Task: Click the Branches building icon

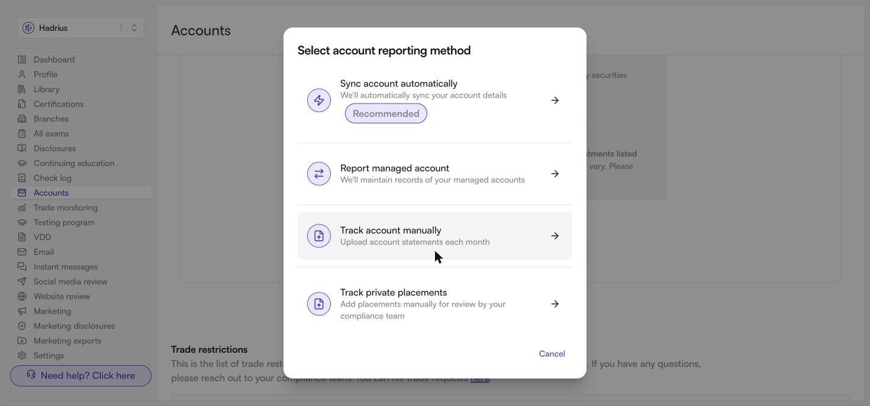Action: pyautogui.click(x=22, y=118)
